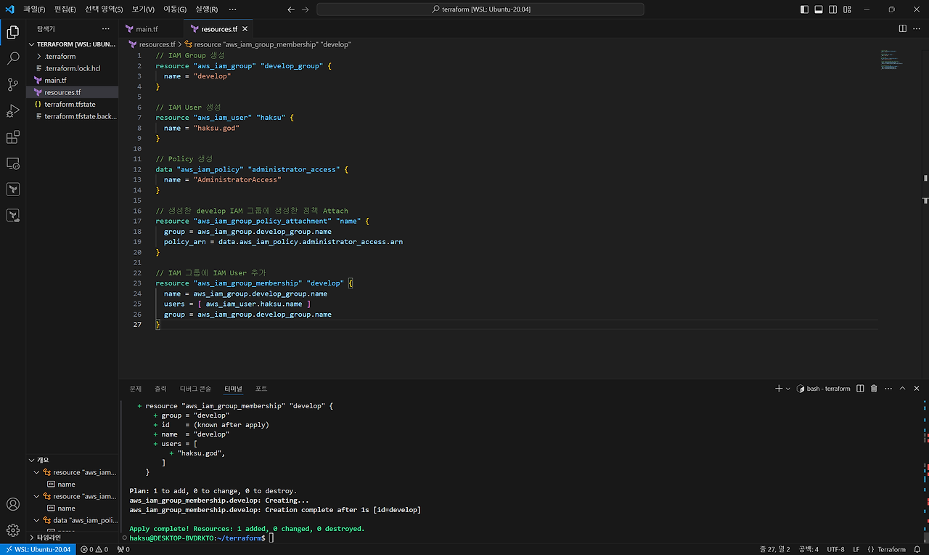Open the Source Control view

coord(12,85)
